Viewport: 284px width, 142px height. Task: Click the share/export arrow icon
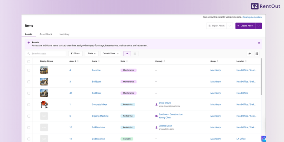coord(249,54)
